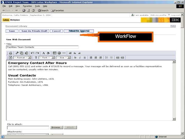185x139 pixels.
Task: Click browser Back button
Action: pyautogui.click(x=6, y=11)
